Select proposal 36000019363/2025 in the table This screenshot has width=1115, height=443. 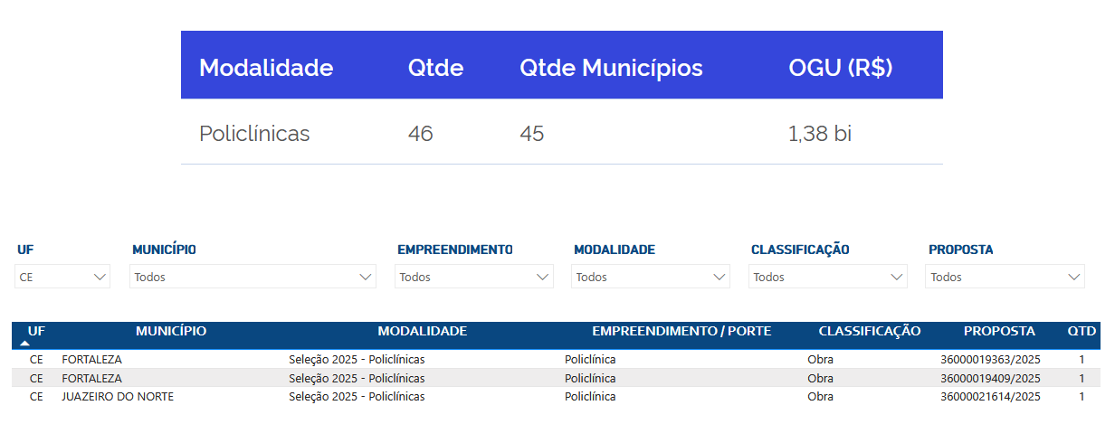(990, 359)
